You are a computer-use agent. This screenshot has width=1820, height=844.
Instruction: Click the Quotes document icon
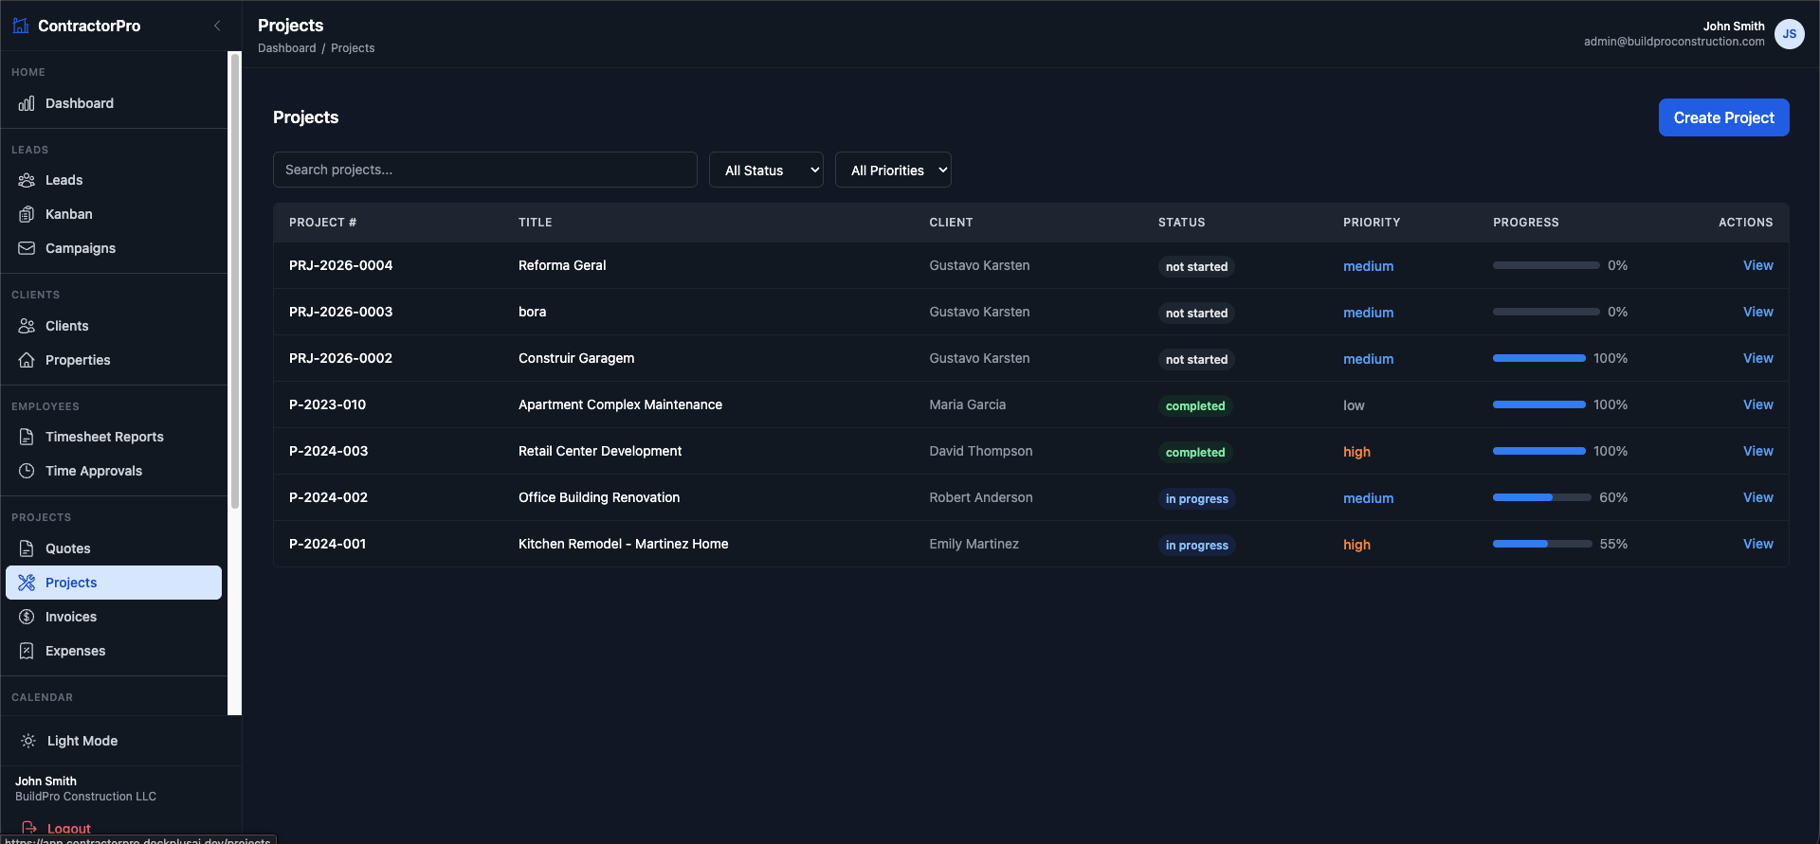[27, 548]
